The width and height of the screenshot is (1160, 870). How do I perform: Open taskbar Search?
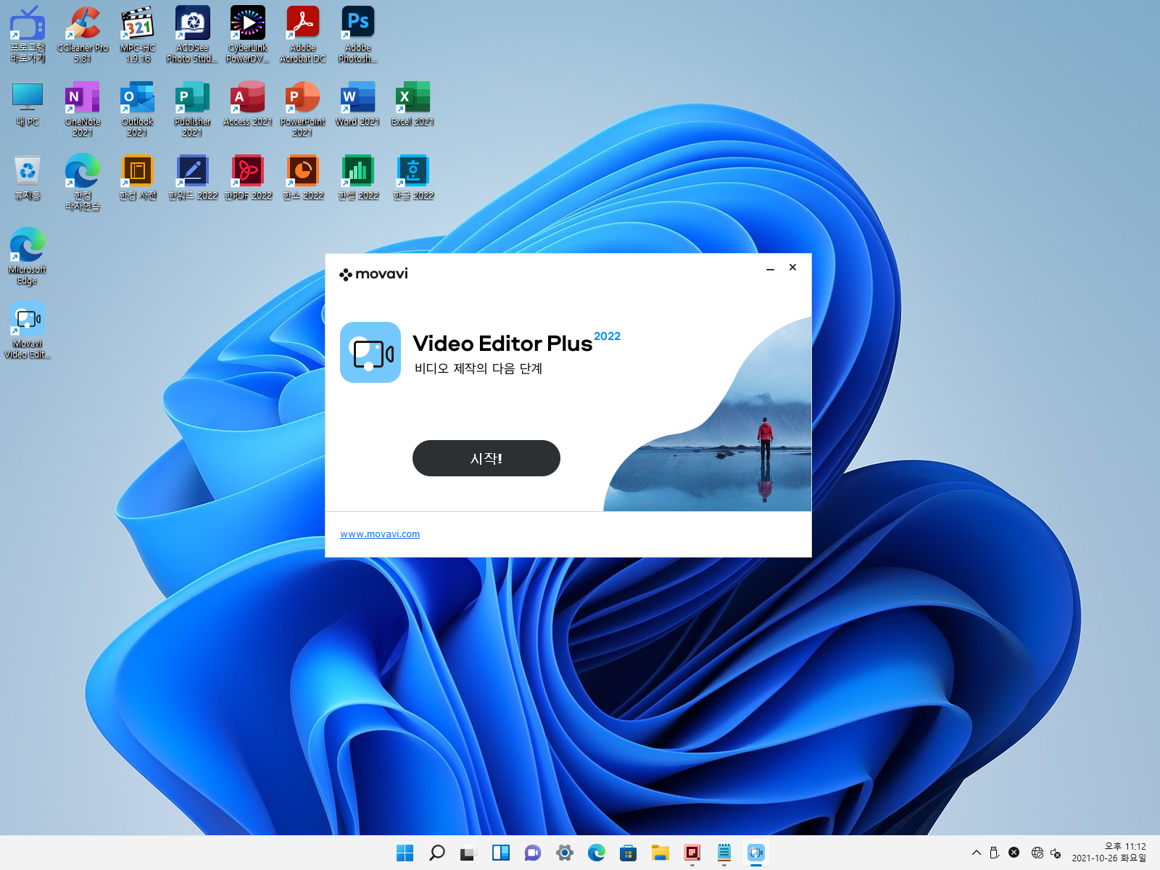pos(437,853)
